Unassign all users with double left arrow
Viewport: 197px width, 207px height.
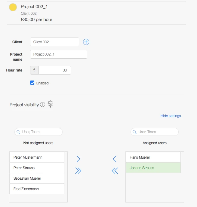tap(115, 171)
